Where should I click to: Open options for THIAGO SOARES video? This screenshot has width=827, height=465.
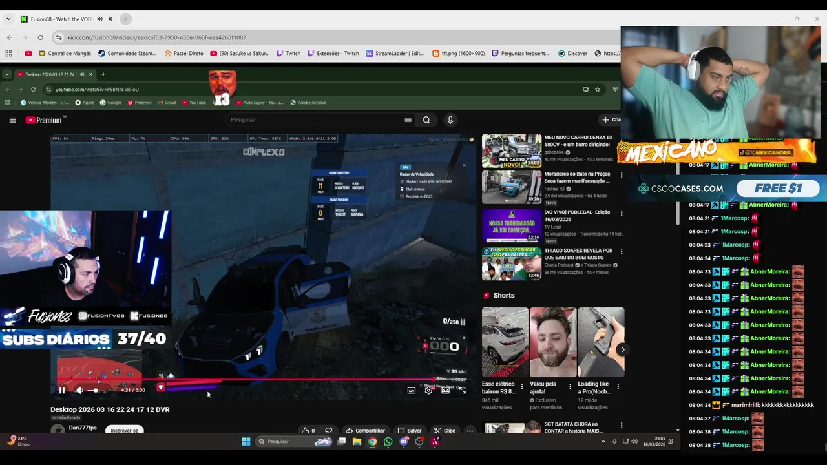pos(622,251)
